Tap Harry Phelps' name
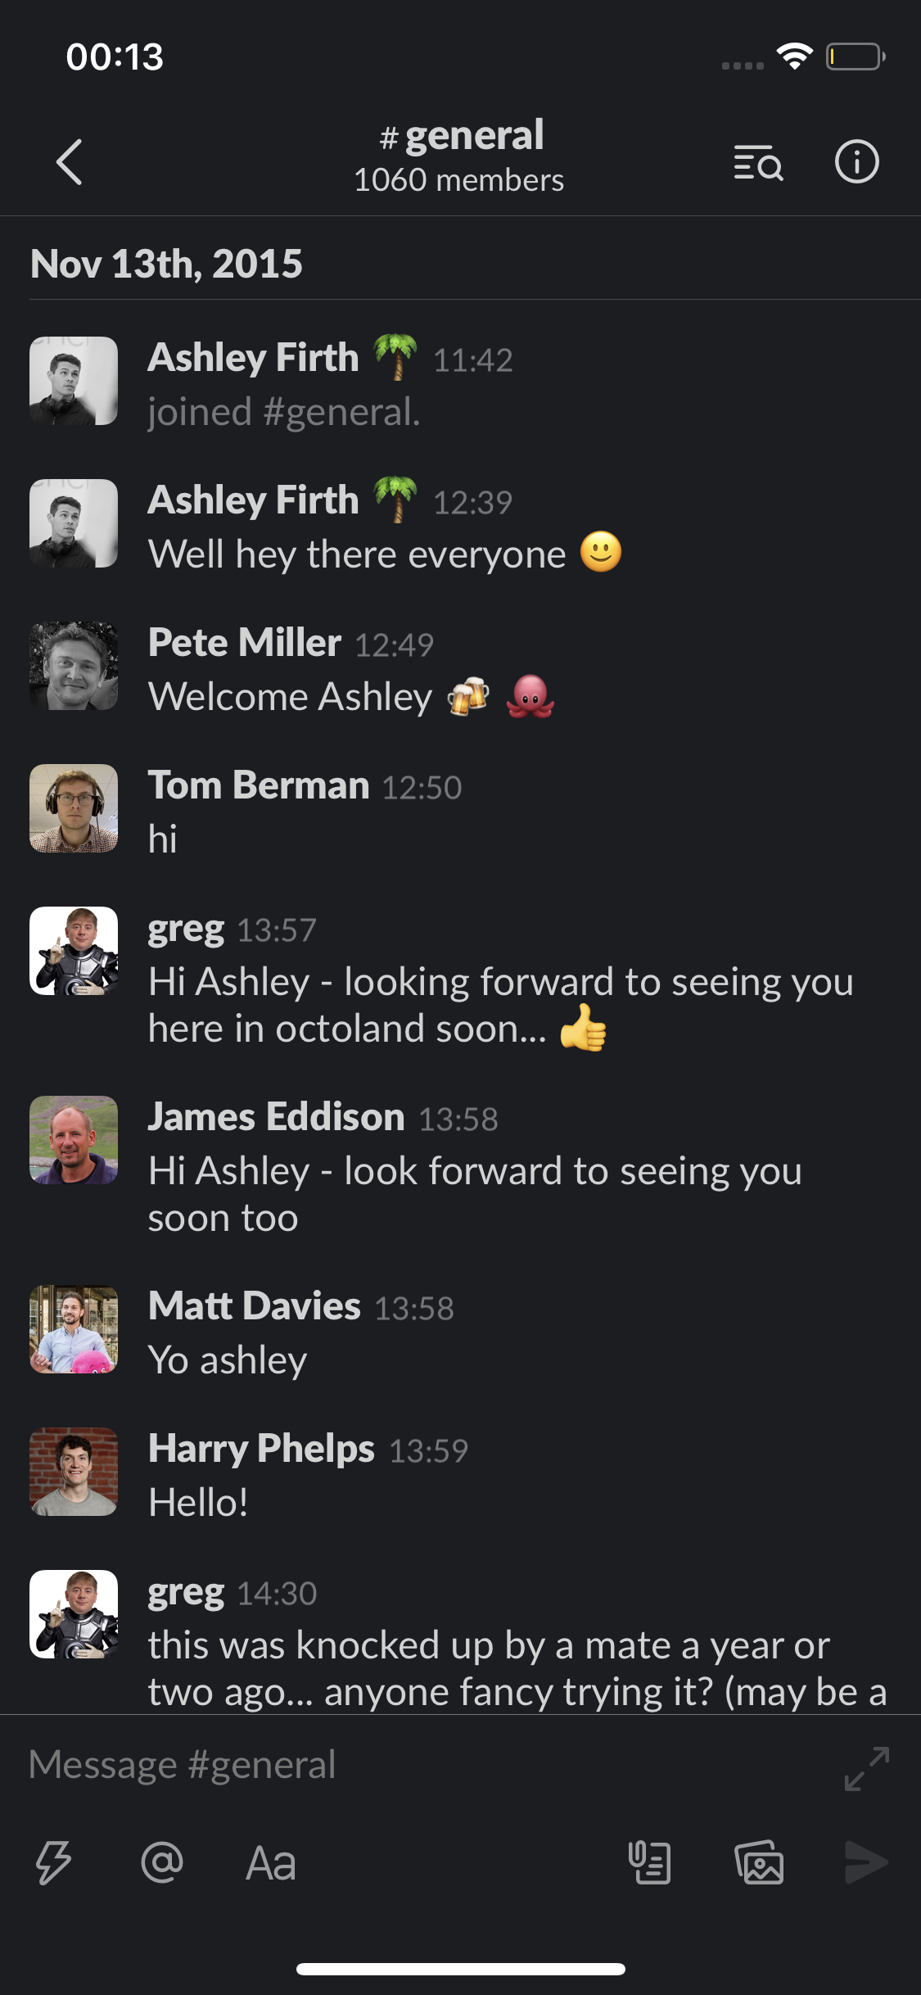Screen dimensions: 921x1995 coord(261,1449)
